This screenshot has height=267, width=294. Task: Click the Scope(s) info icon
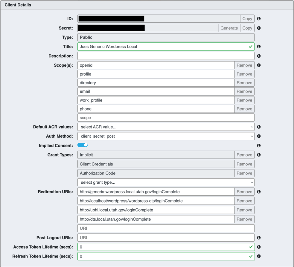(259, 65)
